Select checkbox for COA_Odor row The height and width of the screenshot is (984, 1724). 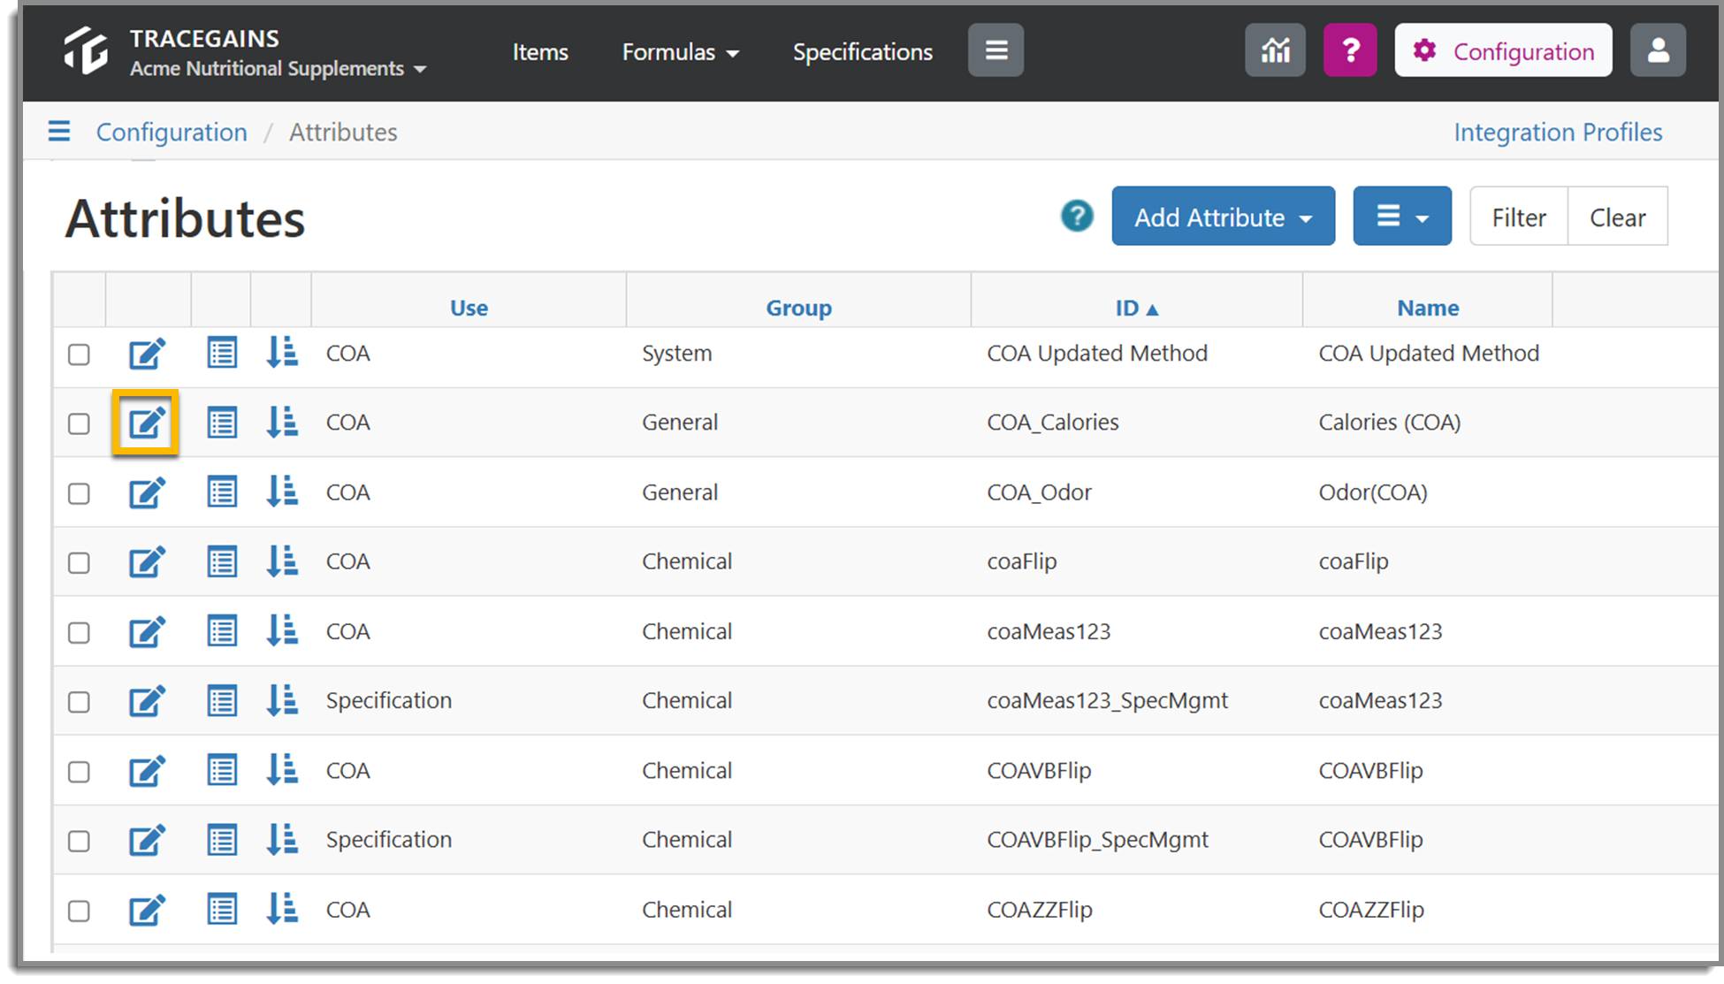coord(79,493)
